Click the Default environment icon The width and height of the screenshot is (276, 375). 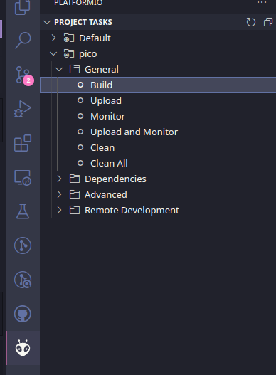point(68,38)
